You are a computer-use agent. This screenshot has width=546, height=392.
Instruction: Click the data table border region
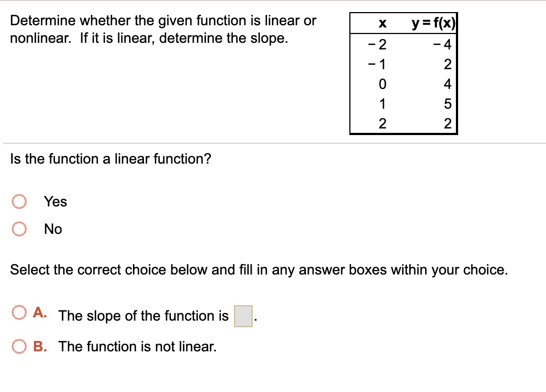(x=403, y=74)
